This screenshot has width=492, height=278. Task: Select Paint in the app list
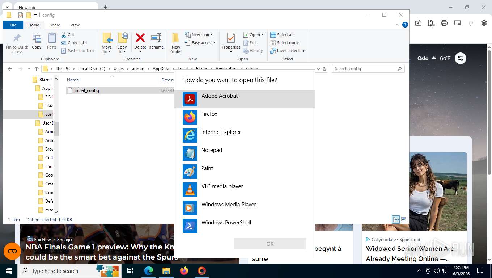244,172
